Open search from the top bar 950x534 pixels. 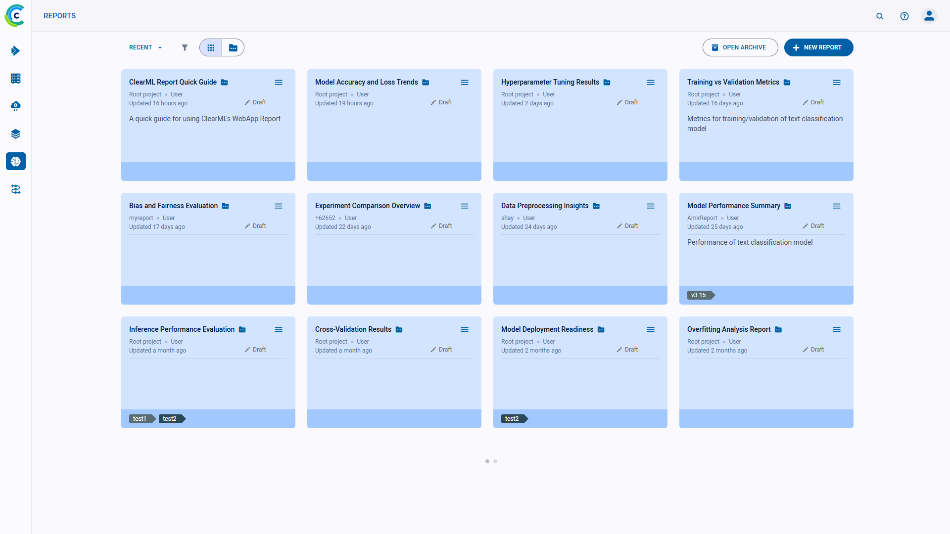pos(880,16)
